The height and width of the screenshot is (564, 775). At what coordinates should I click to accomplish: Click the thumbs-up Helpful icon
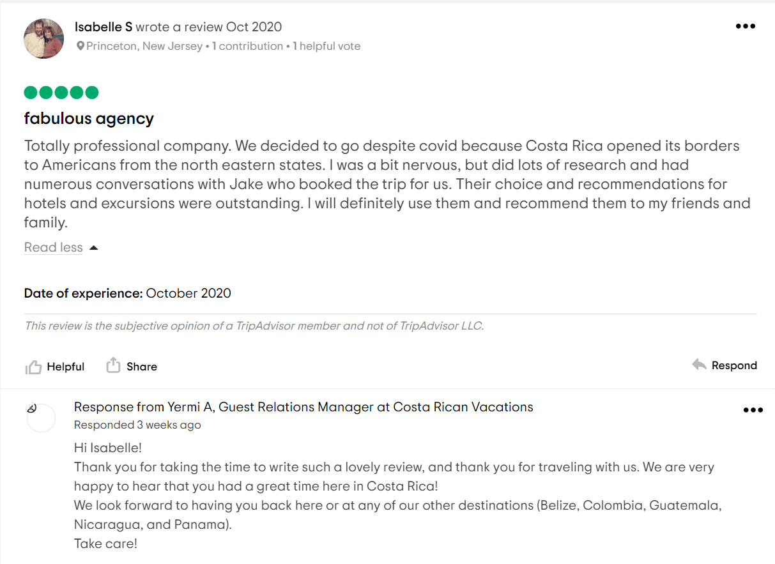click(x=33, y=367)
